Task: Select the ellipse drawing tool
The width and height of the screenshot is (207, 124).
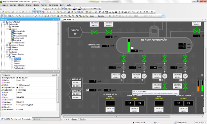Action: click(x=30, y=16)
